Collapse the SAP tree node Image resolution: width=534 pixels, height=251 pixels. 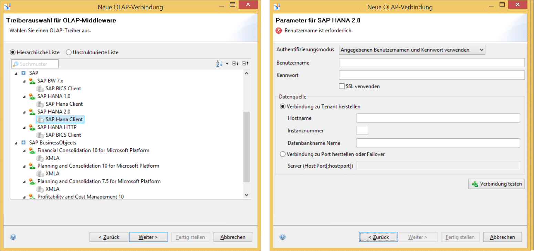(15, 73)
